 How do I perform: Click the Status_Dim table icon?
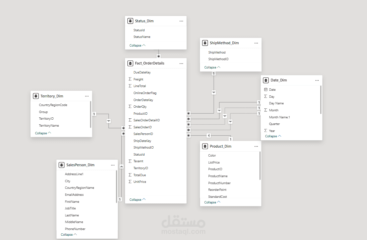tap(130, 21)
